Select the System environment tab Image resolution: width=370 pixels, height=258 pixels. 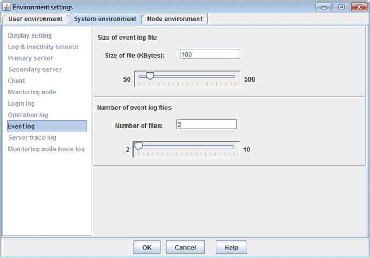click(x=105, y=19)
